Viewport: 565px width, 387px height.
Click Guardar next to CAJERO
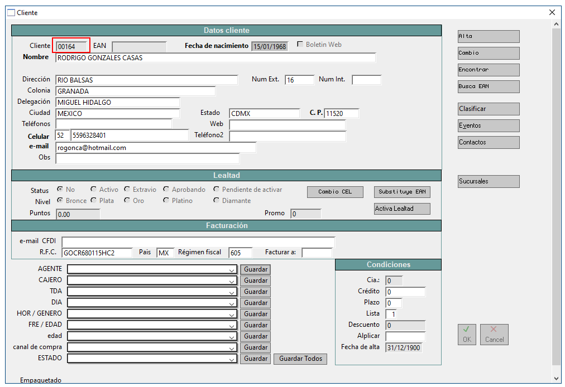[x=256, y=281]
